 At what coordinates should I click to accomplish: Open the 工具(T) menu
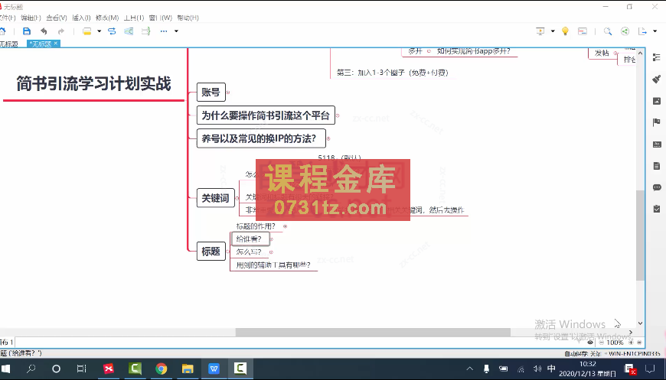click(x=134, y=18)
